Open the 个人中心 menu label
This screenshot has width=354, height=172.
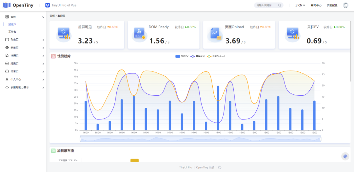pos(16,80)
